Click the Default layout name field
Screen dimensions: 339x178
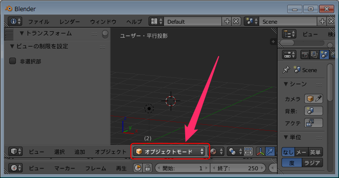tap(193, 21)
